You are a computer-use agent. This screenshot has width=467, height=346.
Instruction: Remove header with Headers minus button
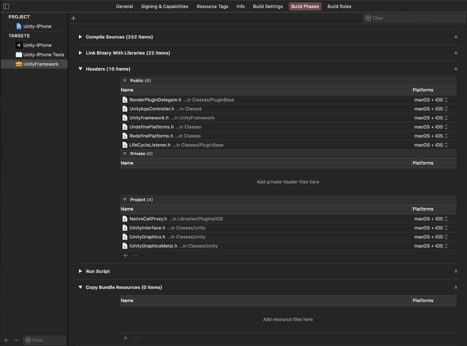(136, 255)
